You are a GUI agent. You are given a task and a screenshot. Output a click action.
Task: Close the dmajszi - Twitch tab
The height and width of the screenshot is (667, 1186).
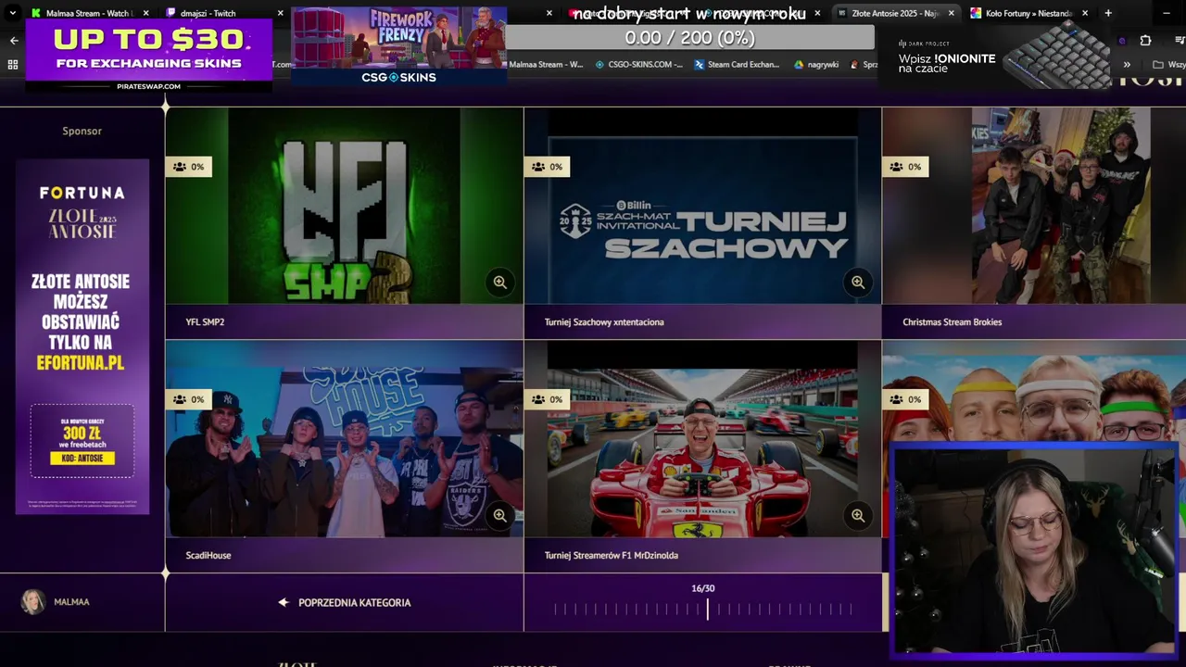coord(281,13)
